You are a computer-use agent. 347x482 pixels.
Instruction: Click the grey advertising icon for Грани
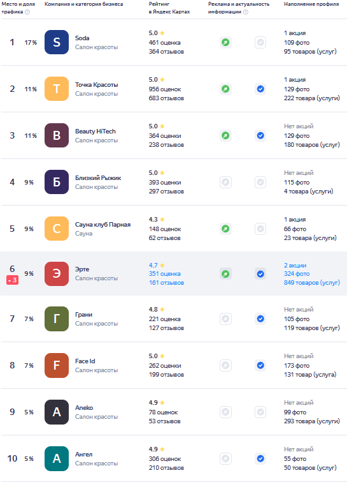point(225,319)
